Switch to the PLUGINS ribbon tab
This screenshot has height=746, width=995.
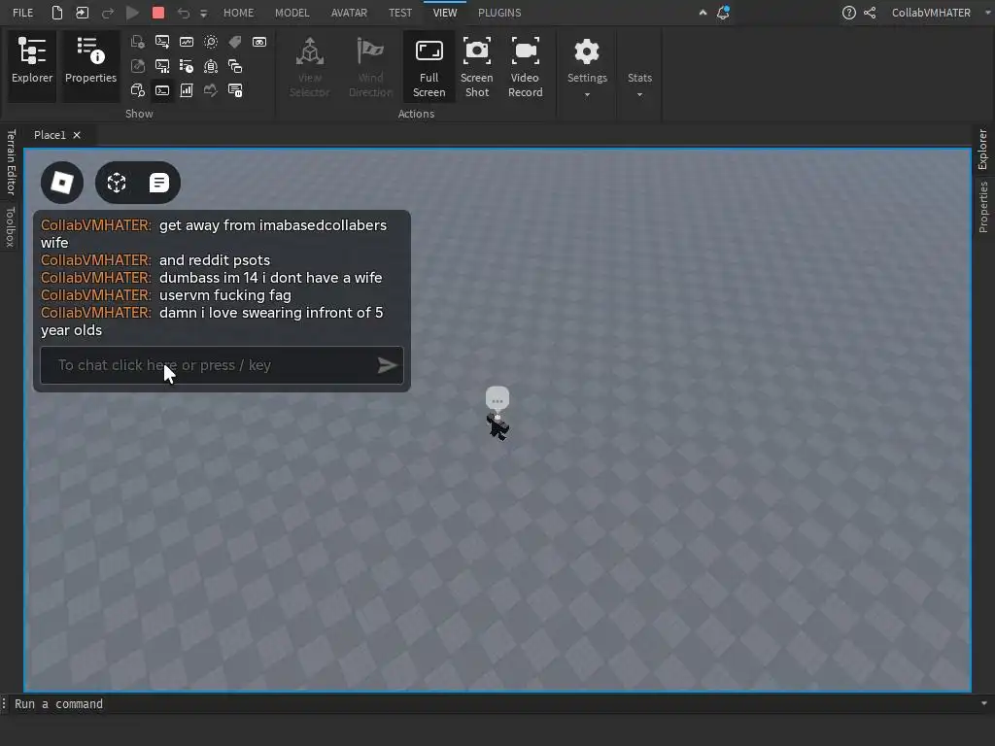[499, 13]
